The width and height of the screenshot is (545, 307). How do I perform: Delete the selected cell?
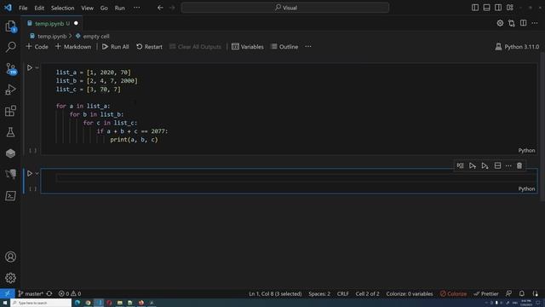[519, 166]
